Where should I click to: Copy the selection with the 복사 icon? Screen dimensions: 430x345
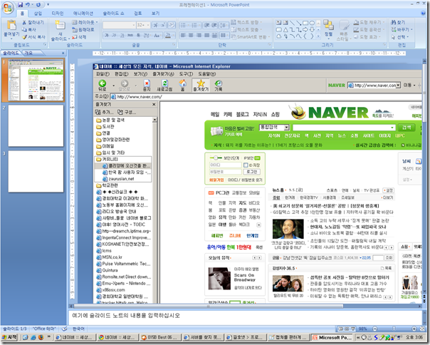click(x=24, y=29)
